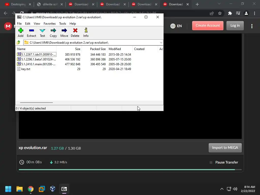The image size is (260, 195).
Task: Open File Explorer from taskbar
Action: (x=19, y=189)
